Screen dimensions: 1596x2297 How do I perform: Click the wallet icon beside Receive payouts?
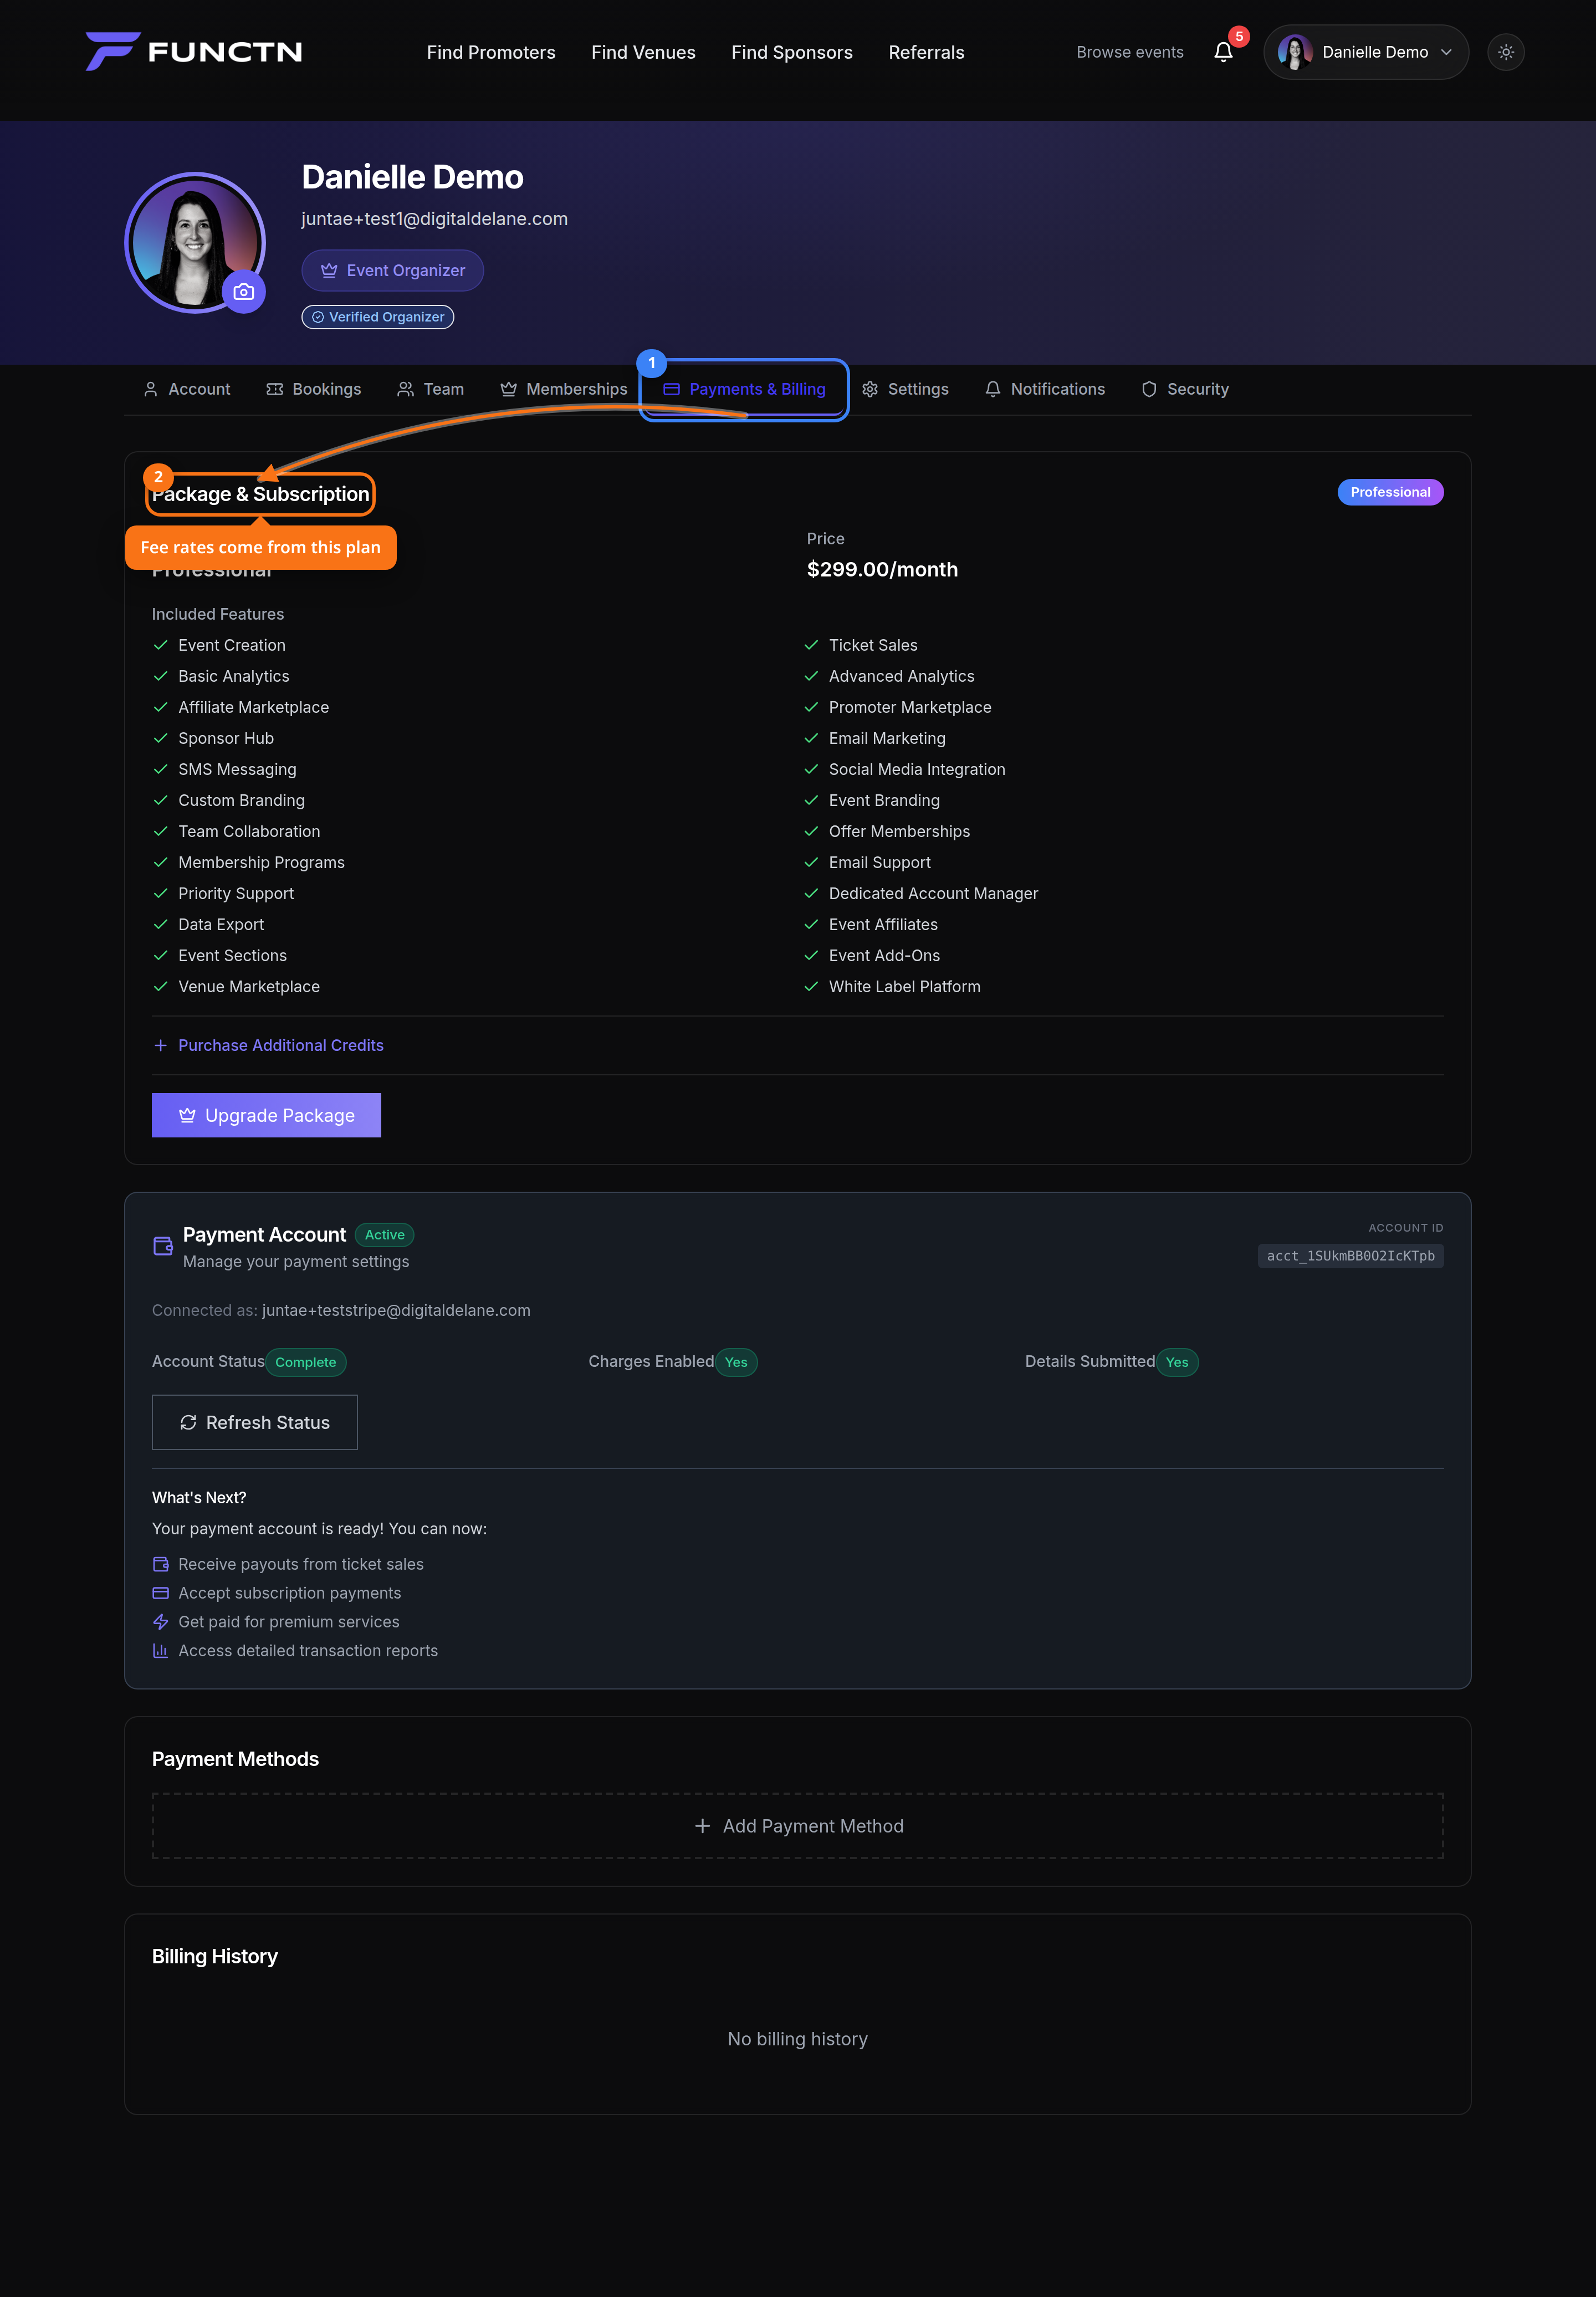click(x=160, y=1564)
